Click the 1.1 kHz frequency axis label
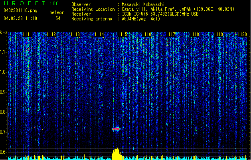Screen dimensions: 251x160 4,52
